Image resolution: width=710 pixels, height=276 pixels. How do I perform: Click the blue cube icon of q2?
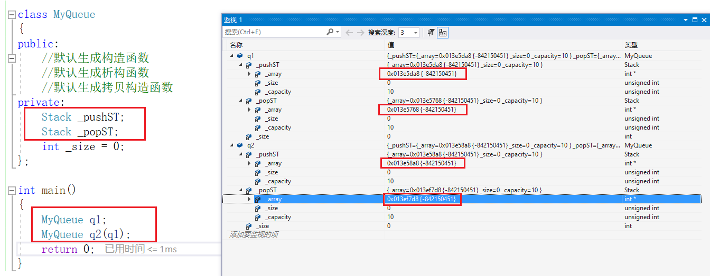tap(240, 145)
